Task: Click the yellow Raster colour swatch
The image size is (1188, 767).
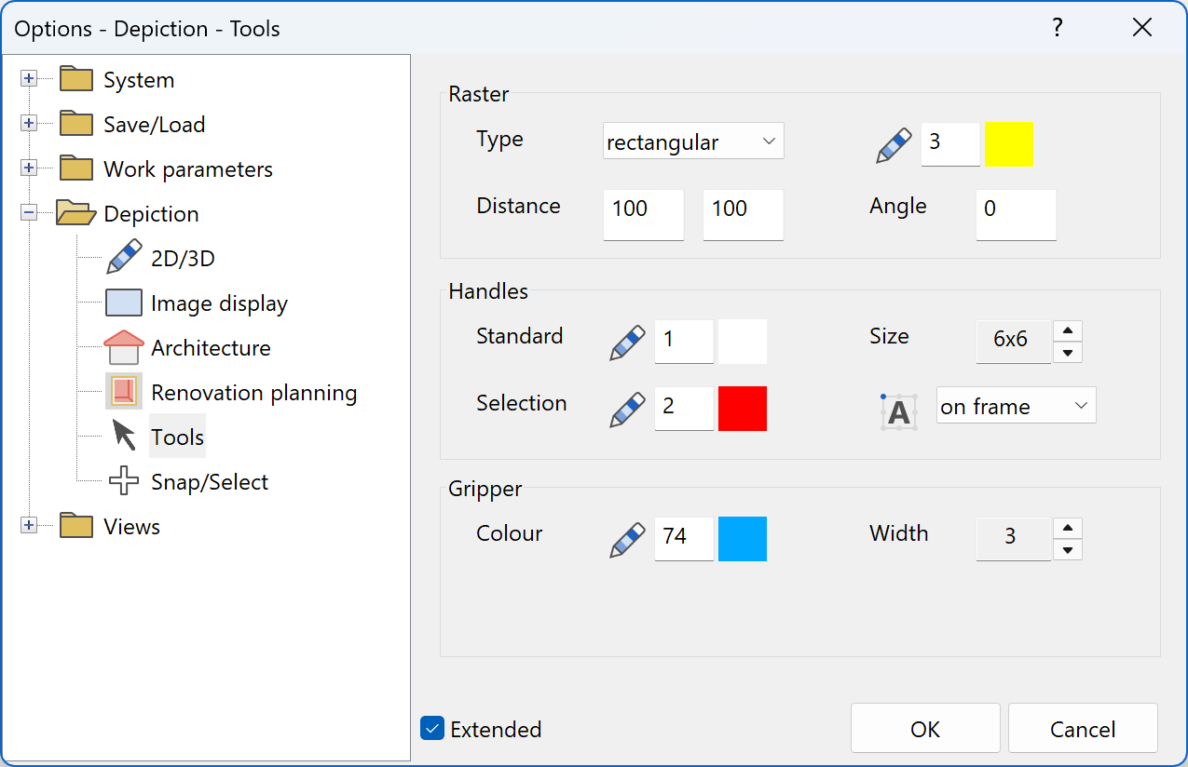Action: [x=1009, y=146]
